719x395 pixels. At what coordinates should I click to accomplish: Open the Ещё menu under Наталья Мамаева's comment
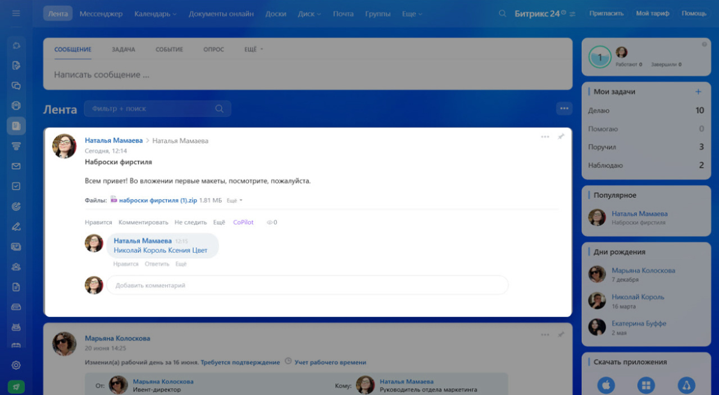pos(181,264)
